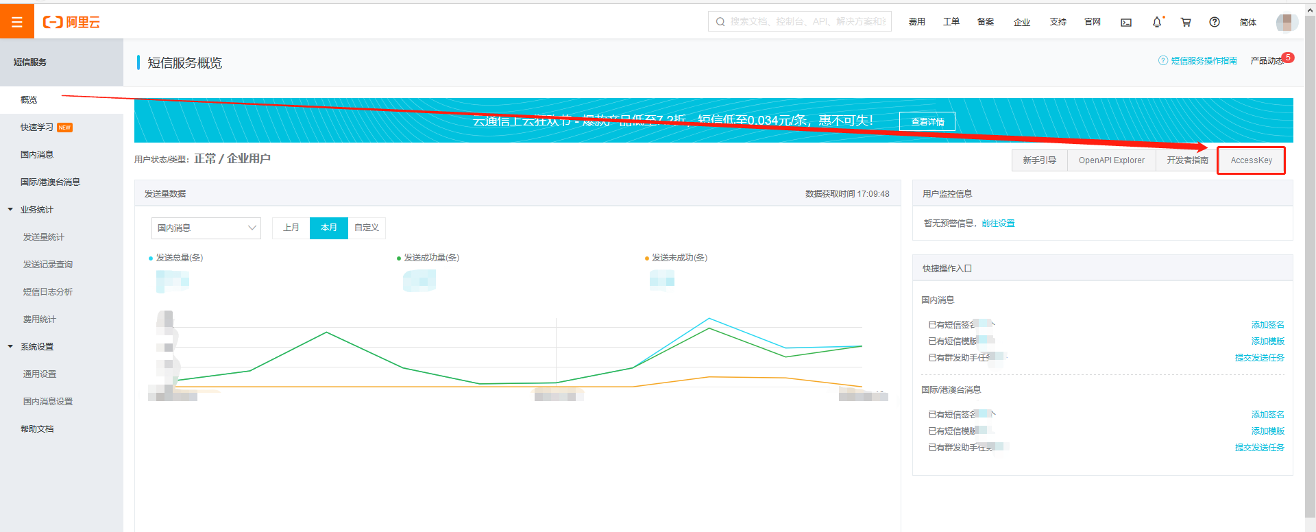Open 国内消息 in the sidebar
1316x532 pixels.
point(37,155)
